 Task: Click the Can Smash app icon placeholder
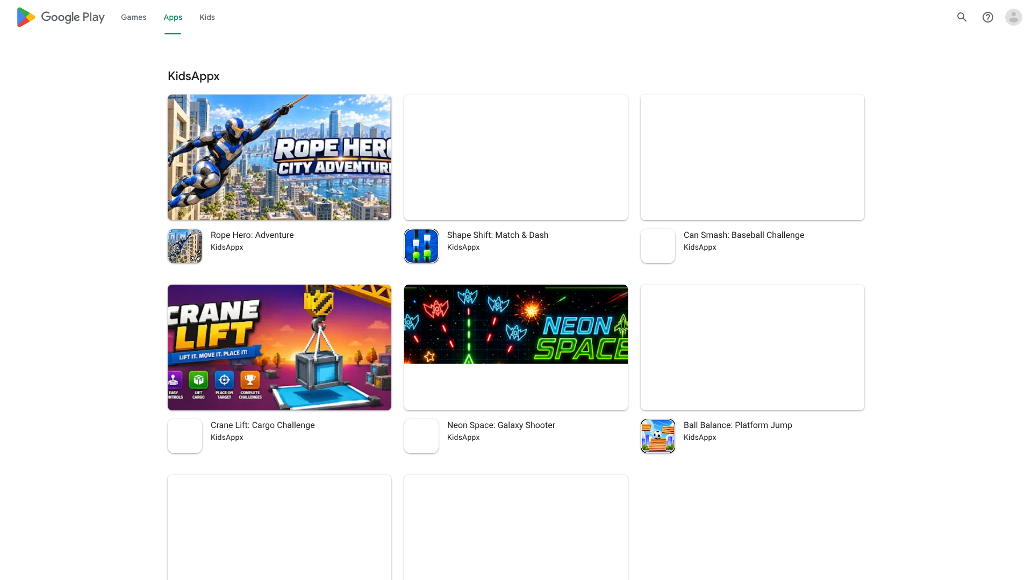pyautogui.click(x=658, y=246)
